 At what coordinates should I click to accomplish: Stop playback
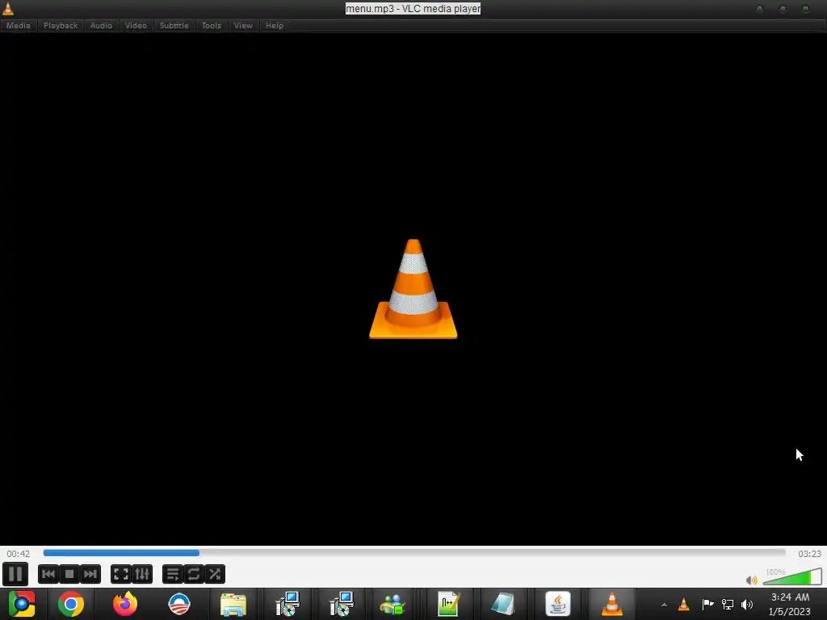point(69,574)
